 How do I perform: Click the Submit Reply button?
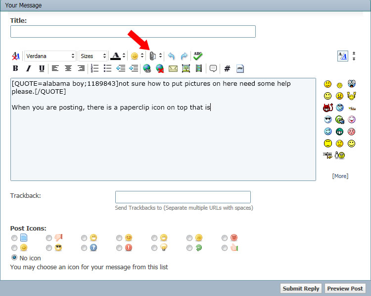pos(301,289)
